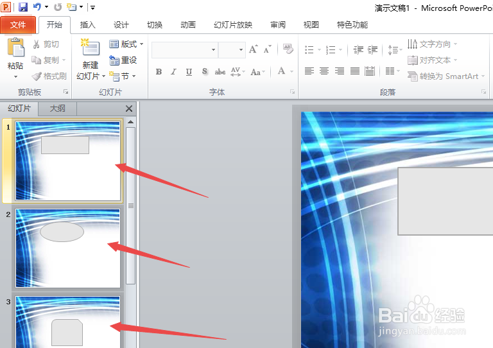Click the Font Color (A) button
The height and width of the screenshot is (348, 493).
pyautogui.click(x=281, y=71)
